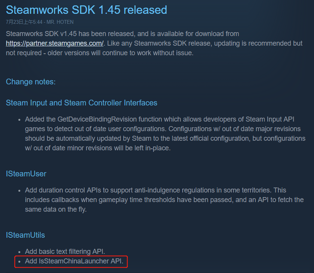Click the text 'updating is recommended but'
Screen dimensions: 314x273
[x=258, y=43]
